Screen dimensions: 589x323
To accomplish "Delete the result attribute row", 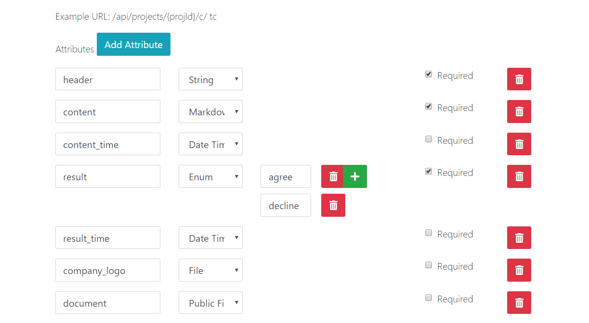I will [519, 176].
